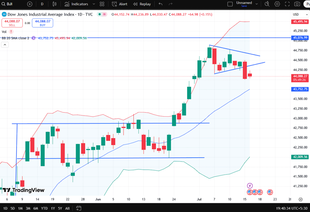Select the 3M date range
Viewport: 310px width, 212px height.
click(28, 208)
